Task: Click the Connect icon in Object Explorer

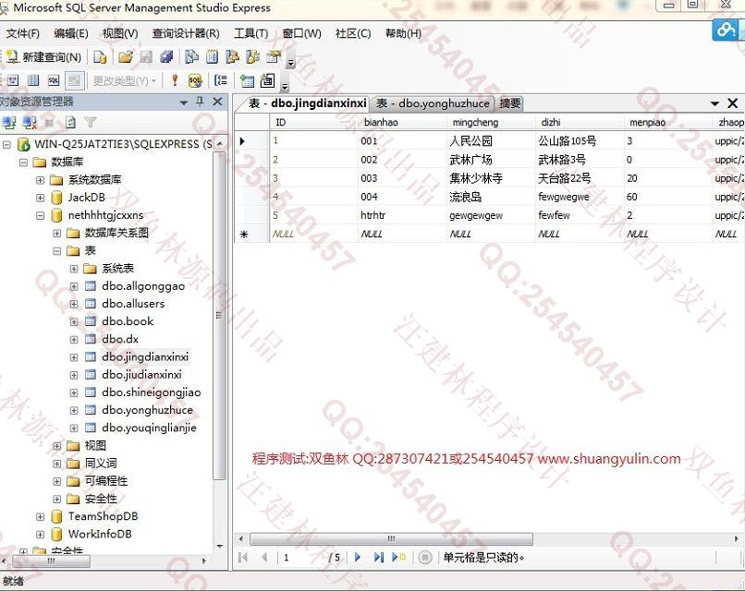Action: coord(9,123)
